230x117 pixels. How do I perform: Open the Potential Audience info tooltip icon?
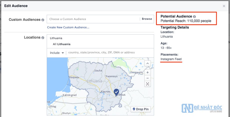coord(195,17)
